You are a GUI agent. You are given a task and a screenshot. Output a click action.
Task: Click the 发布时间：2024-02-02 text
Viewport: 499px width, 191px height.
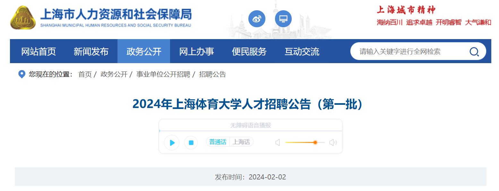click(x=250, y=177)
